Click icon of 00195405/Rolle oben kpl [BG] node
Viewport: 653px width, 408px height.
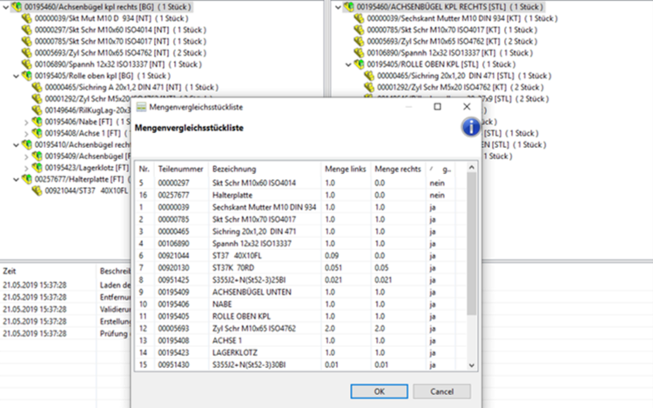[x=27, y=76]
